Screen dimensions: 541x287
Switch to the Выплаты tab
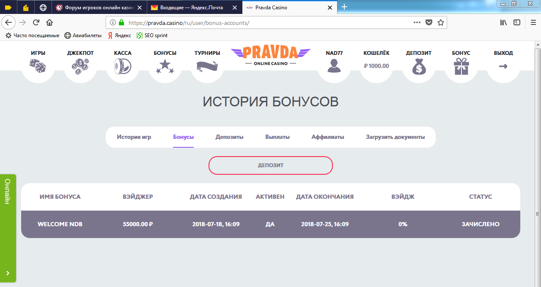[277, 137]
